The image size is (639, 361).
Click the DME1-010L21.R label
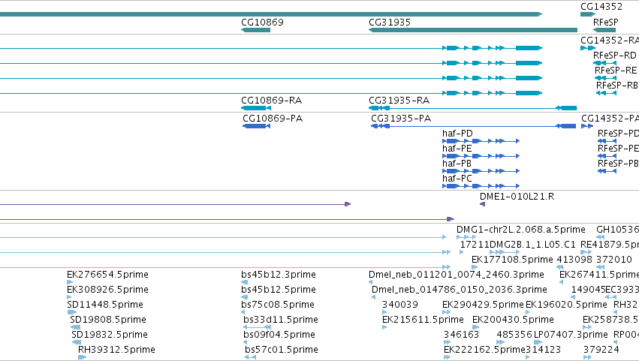tap(517, 197)
